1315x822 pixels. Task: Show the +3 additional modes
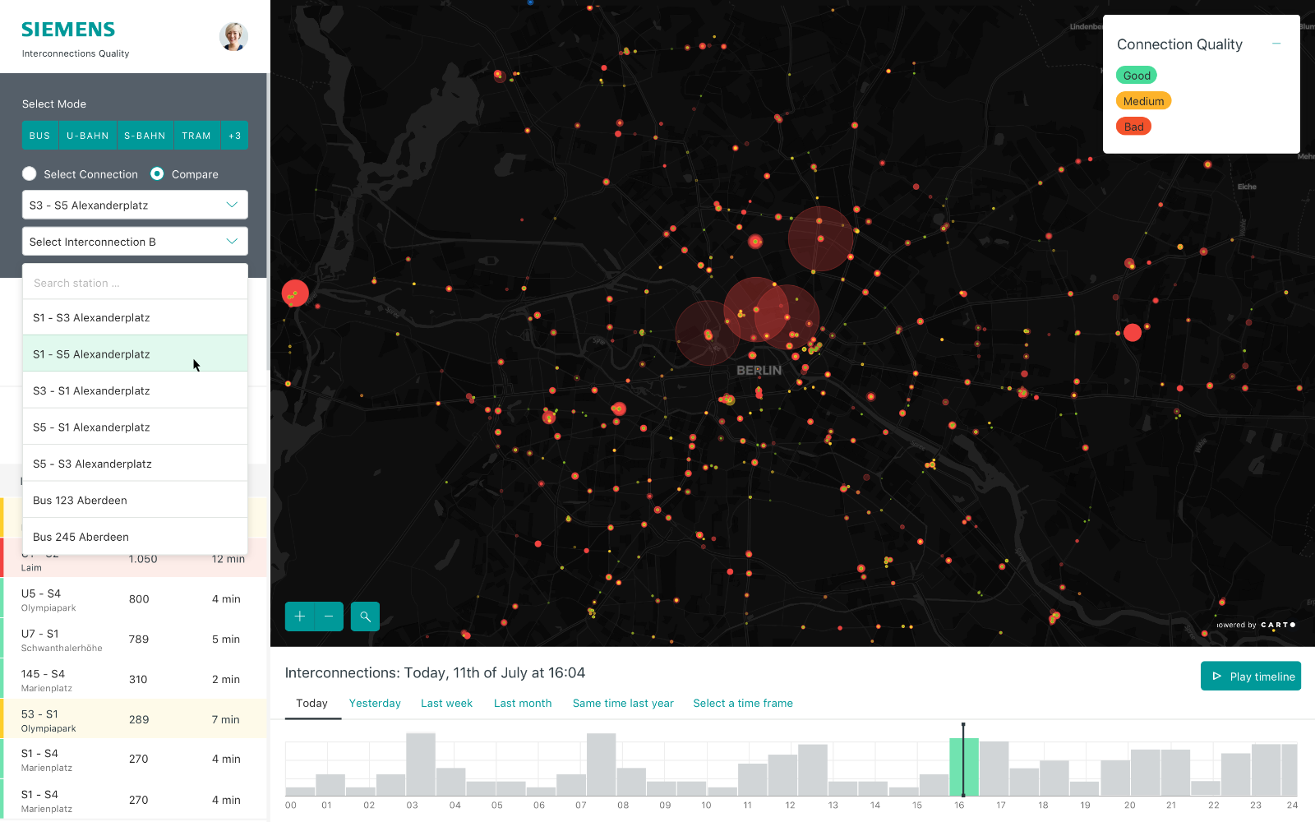pos(235,136)
